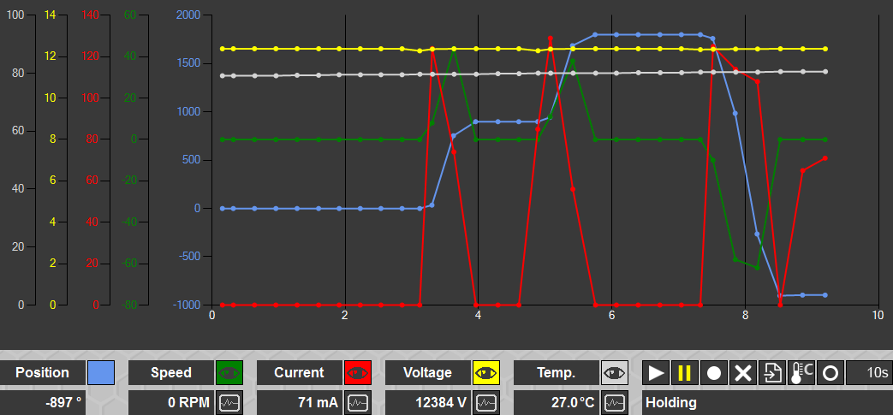Start recording with the record icon
The image size is (893, 415).
714,373
